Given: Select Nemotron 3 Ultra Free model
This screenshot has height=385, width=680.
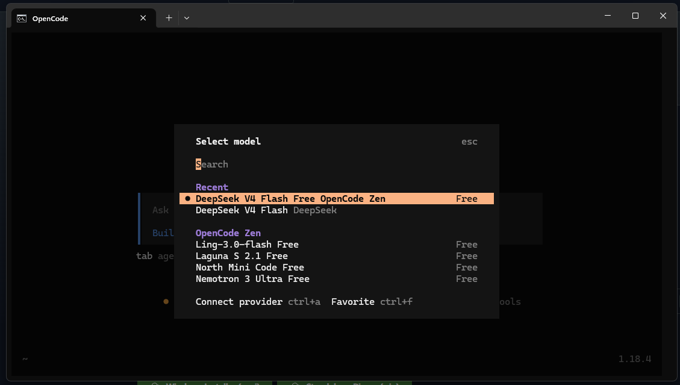Looking at the screenshot, I should click(x=337, y=279).
